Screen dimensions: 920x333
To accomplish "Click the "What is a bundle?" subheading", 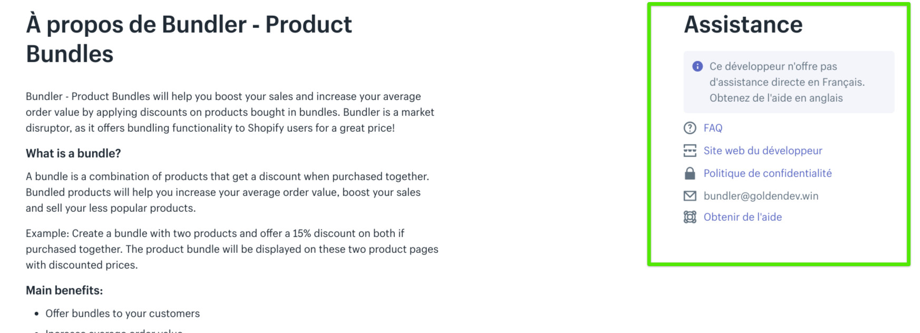I will (73, 153).
